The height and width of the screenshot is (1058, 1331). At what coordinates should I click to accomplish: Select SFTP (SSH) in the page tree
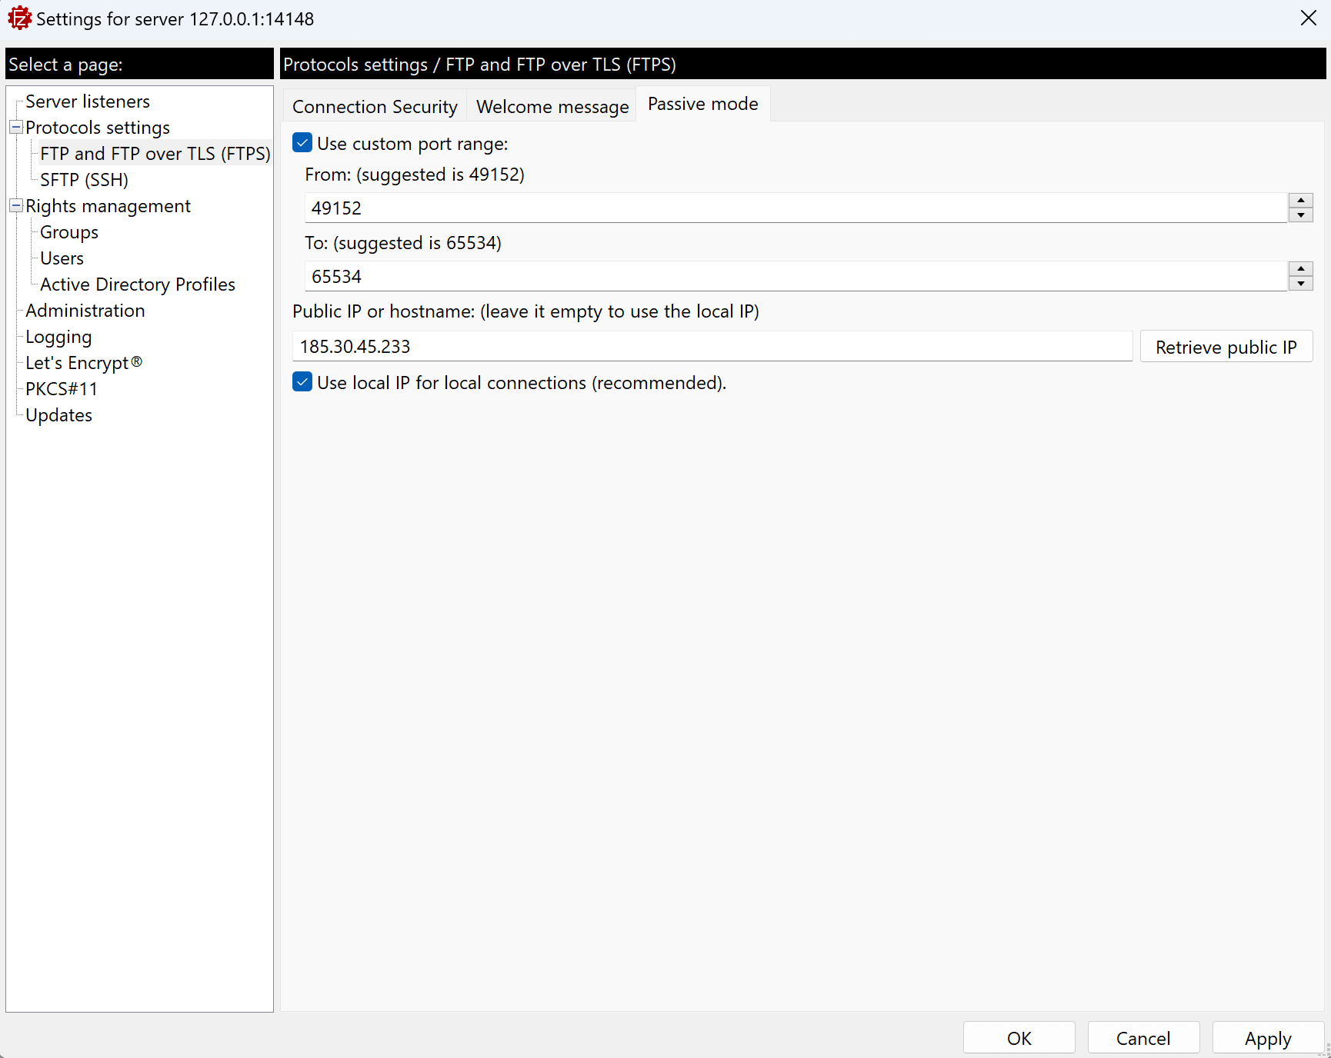click(84, 180)
